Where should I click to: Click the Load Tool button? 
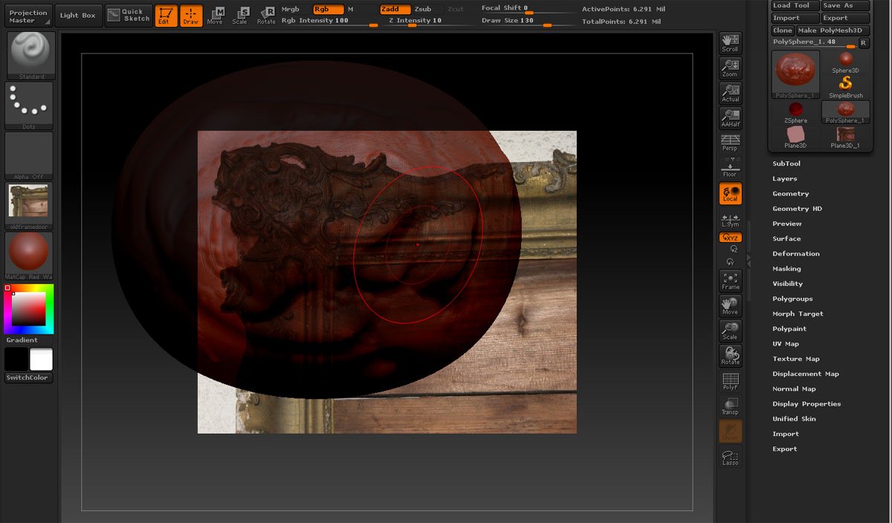pyautogui.click(x=795, y=5)
